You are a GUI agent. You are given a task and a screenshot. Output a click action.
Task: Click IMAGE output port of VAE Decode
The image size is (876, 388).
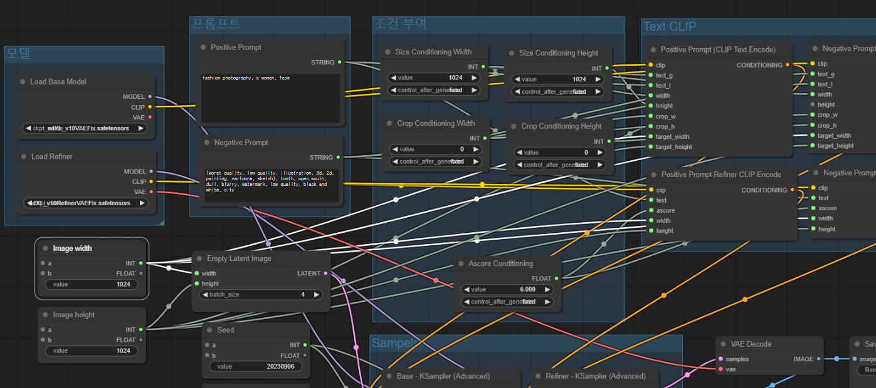[818, 359]
